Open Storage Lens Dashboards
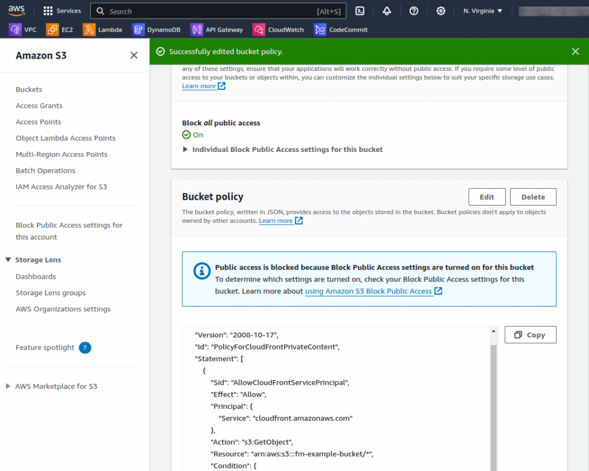Viewport: 589px width, 471px height. (36, 276)
